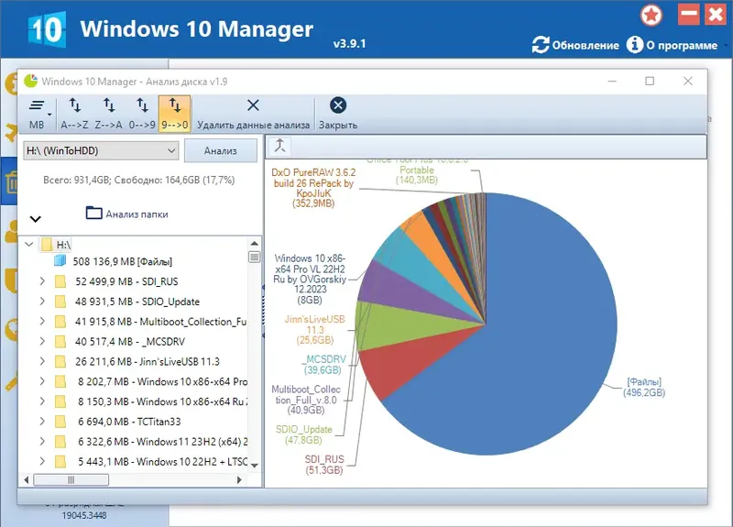This screenshot has height=527, width=733.
Task: Select the Windows 10 22H2 + LTSC row
Action: click(163, 462)
